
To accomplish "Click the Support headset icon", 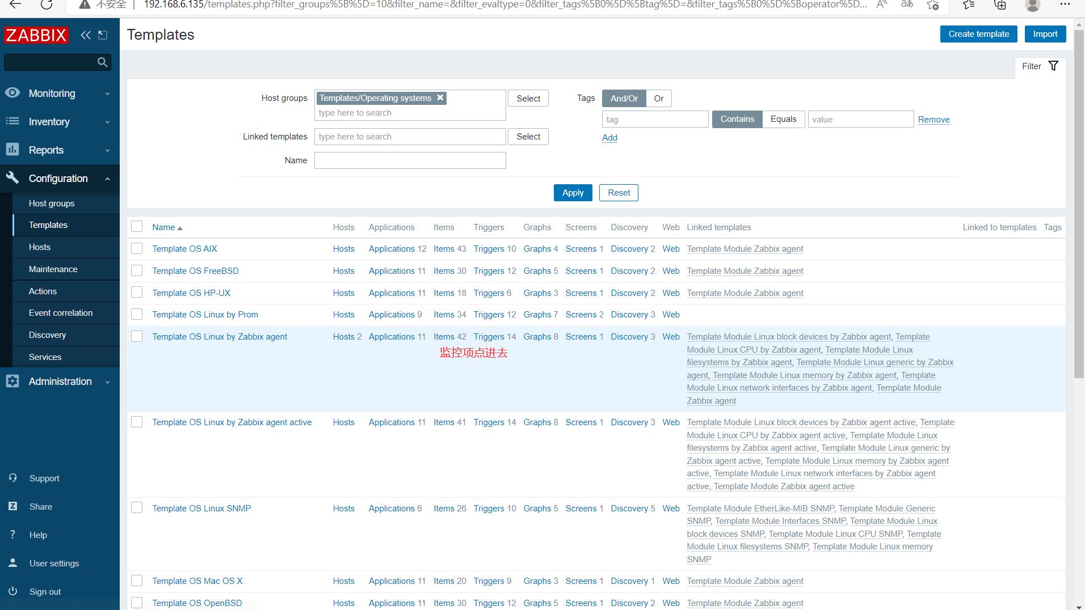I will click(13, 478).
